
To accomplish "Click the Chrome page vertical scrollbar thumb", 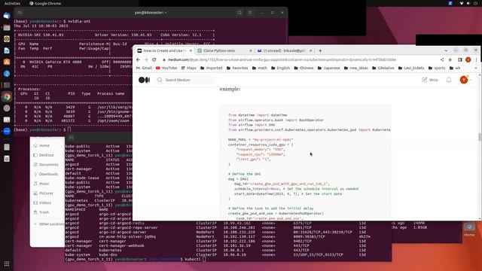I will pyautogui.click(x=479, y=137).
